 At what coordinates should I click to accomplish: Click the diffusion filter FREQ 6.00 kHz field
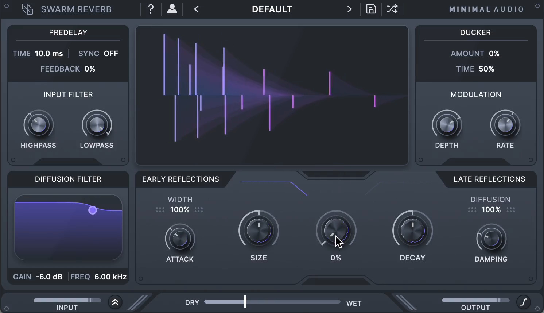coord(110,277)
